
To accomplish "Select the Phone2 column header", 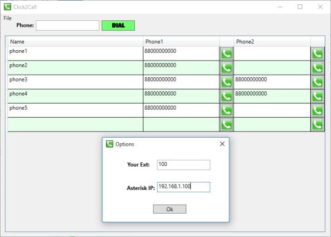I will [272, 42].
